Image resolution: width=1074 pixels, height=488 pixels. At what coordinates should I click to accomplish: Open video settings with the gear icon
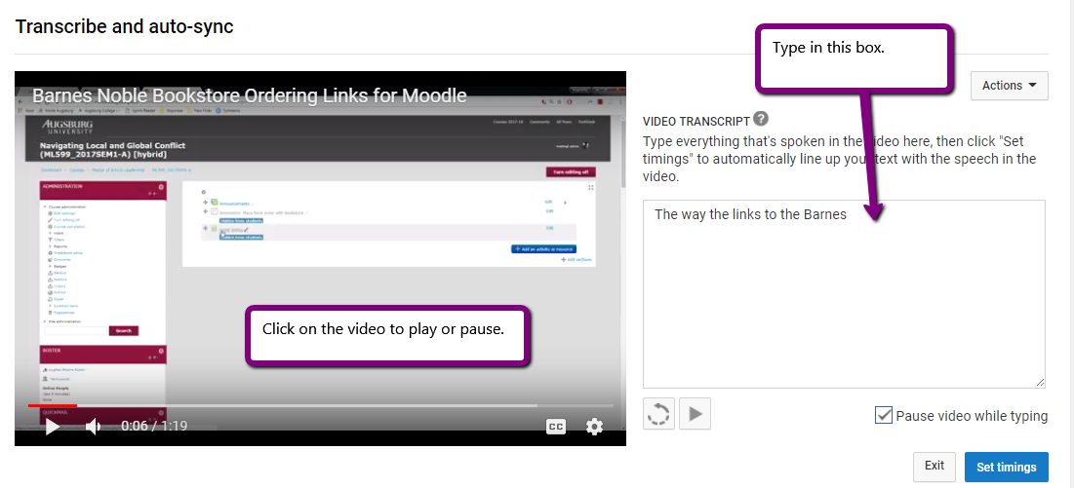point(594,428)
